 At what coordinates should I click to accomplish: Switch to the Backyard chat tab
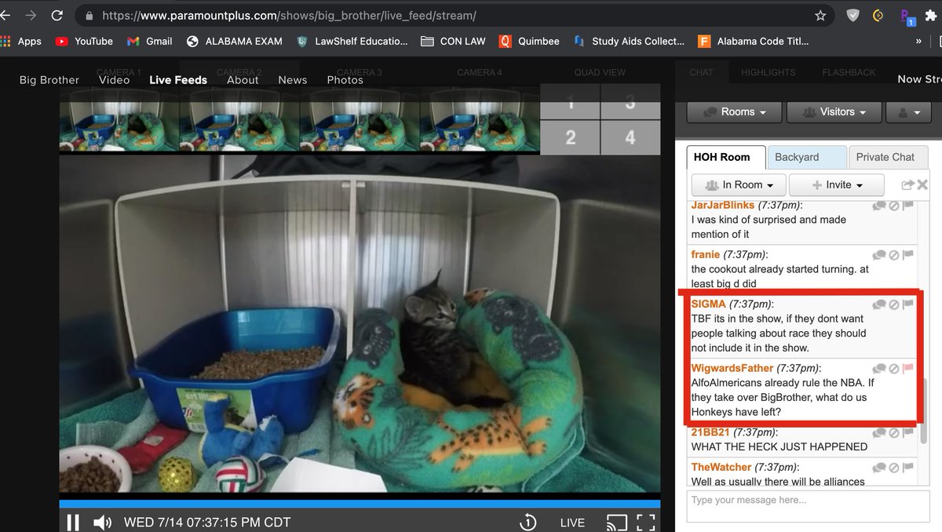click(807, 157)
